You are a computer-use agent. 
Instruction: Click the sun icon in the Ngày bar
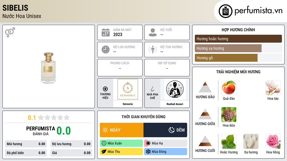(105, 130)
